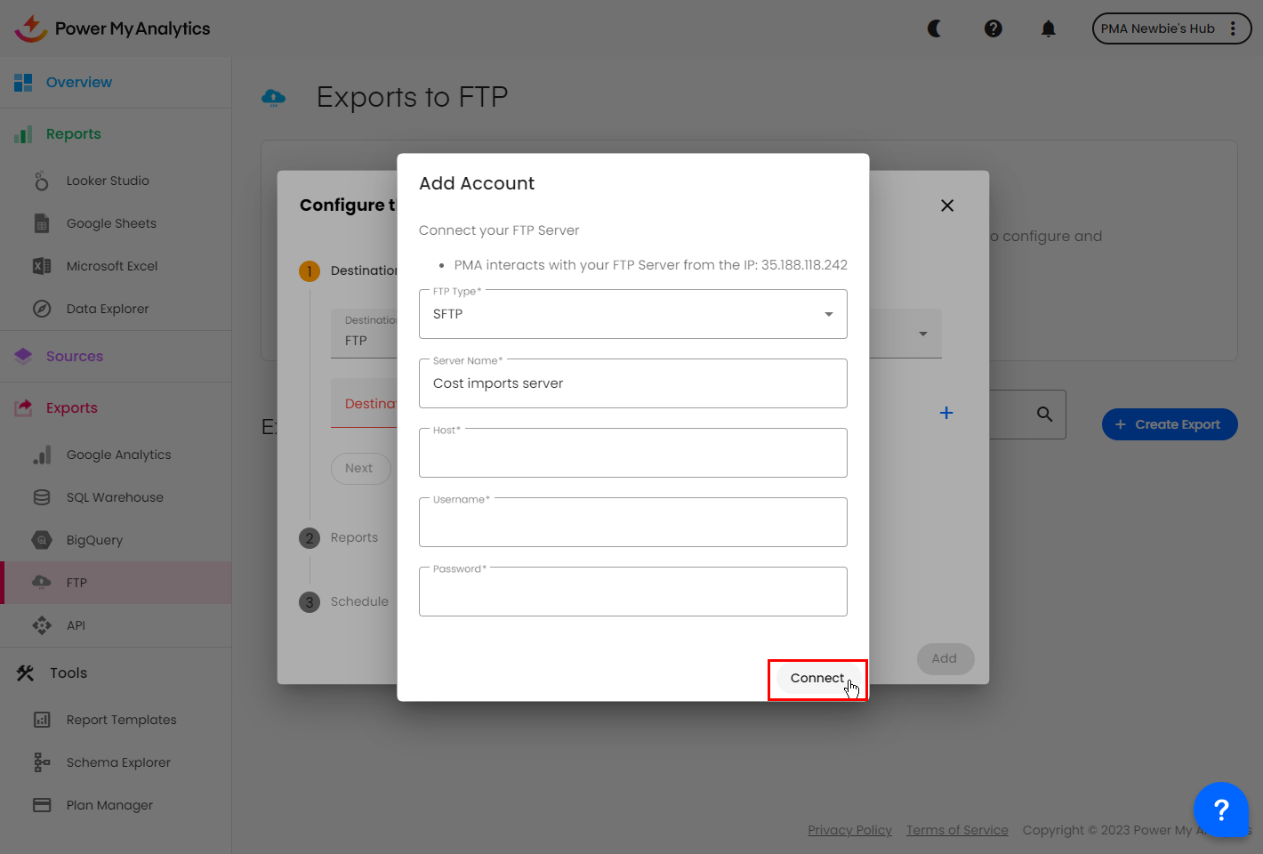Close the Configure dialog with X
This screenshot has height=854, width=1263.
(x=947, y=205)
